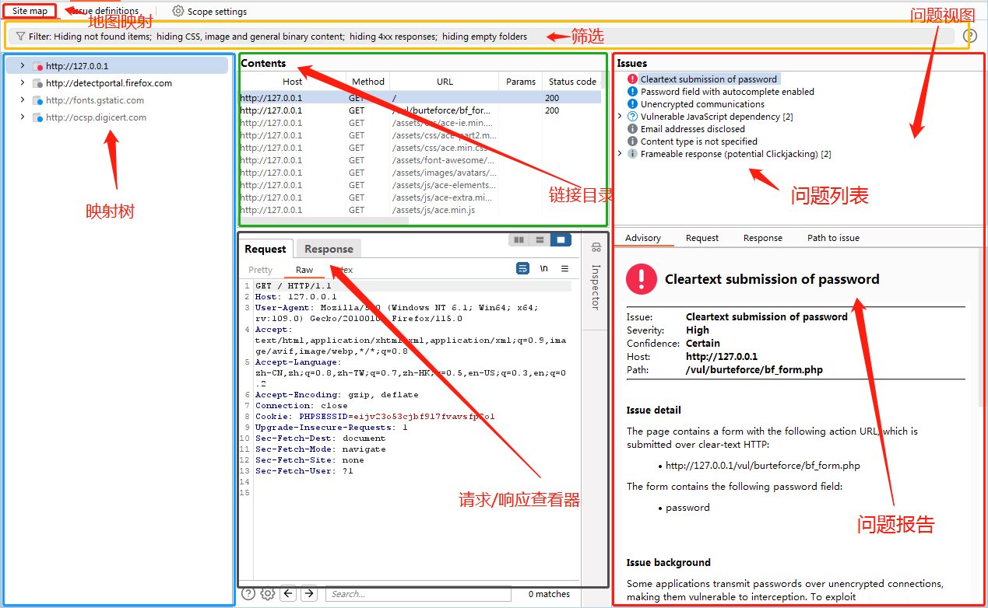Viewport: 988px width, 608px height.
Task: Click the Search field below the request
Action: tap(418, 594)
